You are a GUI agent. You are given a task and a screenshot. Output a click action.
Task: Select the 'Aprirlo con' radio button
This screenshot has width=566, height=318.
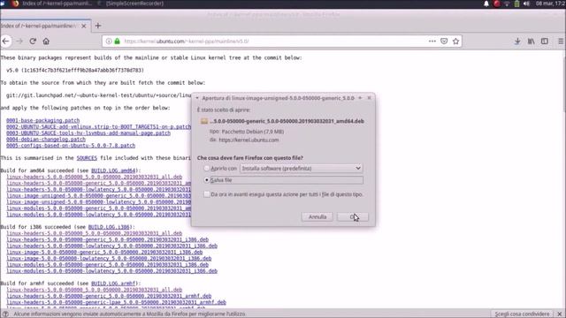pos(207,169)
